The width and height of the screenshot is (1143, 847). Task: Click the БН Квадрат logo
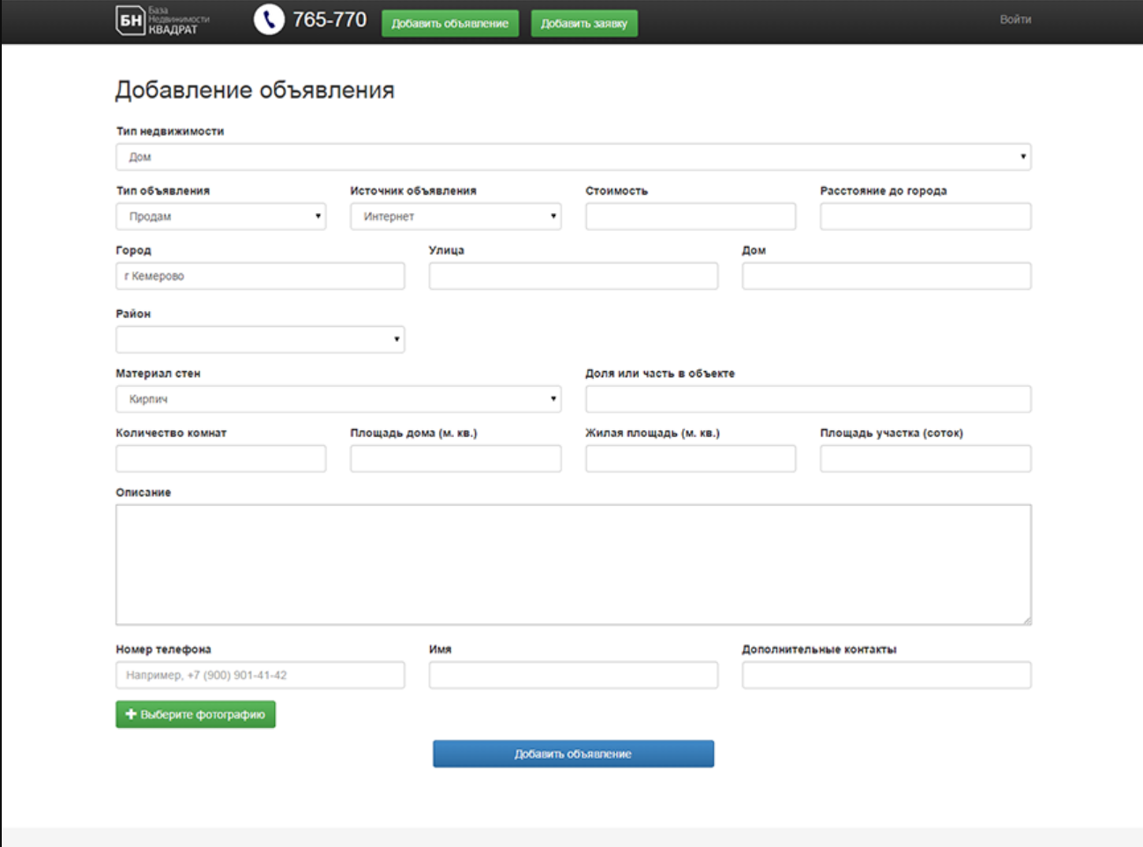pyautogui.click(x=163, y=20)
